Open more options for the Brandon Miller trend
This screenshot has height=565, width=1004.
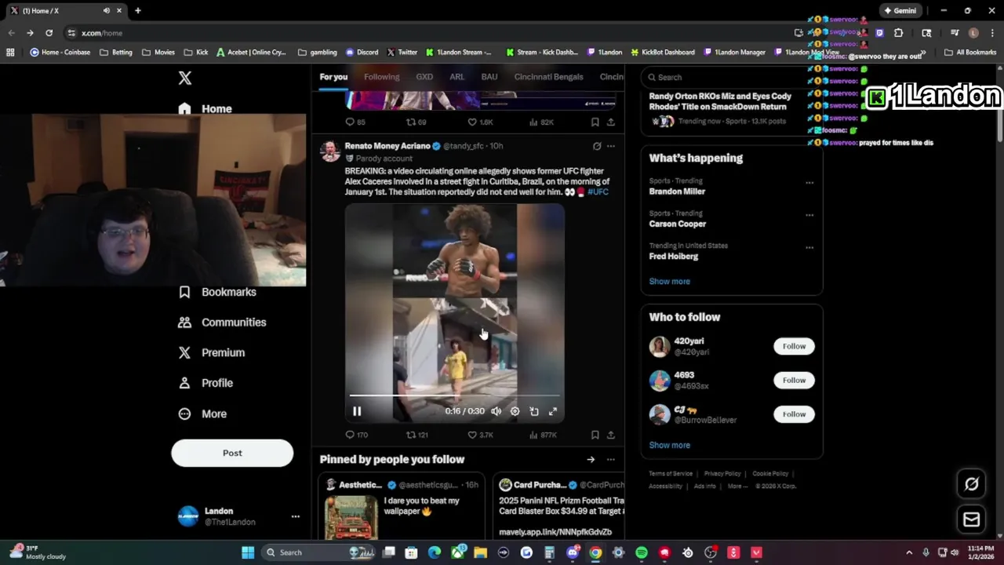(x=809, y=183)
